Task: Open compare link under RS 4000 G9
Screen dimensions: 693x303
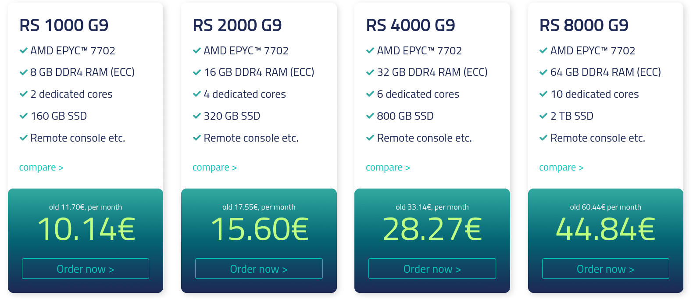Action: (388, 168)
